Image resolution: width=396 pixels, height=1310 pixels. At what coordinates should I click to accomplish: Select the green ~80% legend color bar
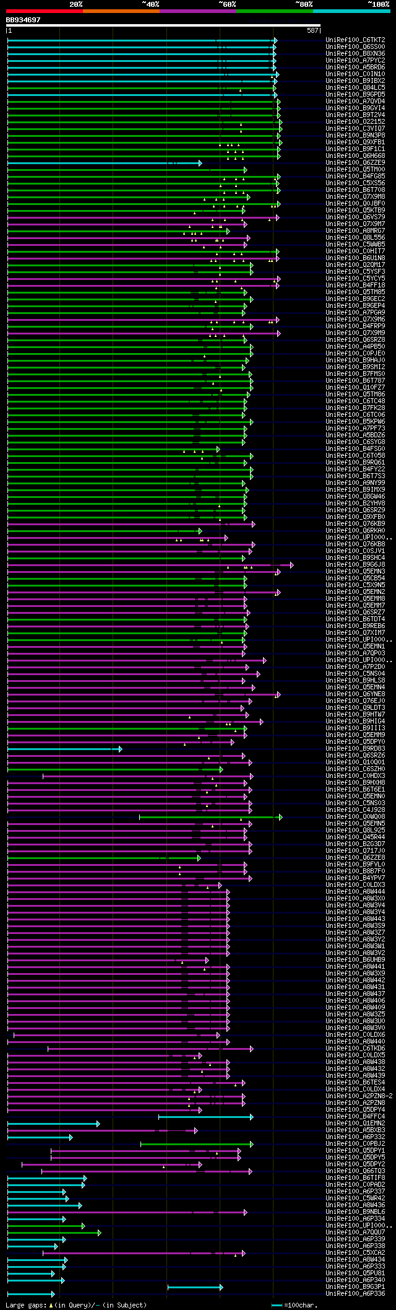(275, 11)
